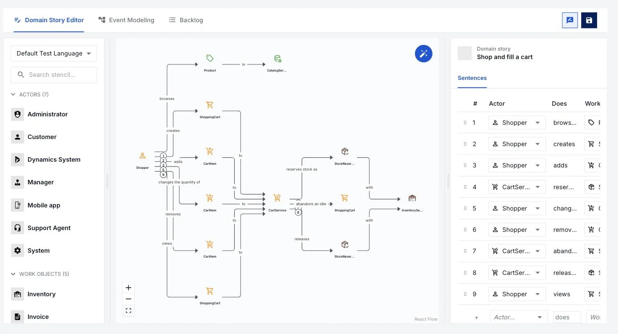This screenshot has width=618, height=334.
Task: Click the "does" field in new sentence row
Action: click(x=567, y=317)
